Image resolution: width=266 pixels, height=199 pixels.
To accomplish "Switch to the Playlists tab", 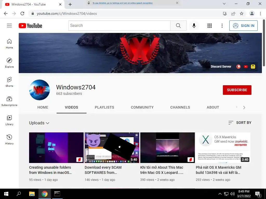I will (104, 108).
